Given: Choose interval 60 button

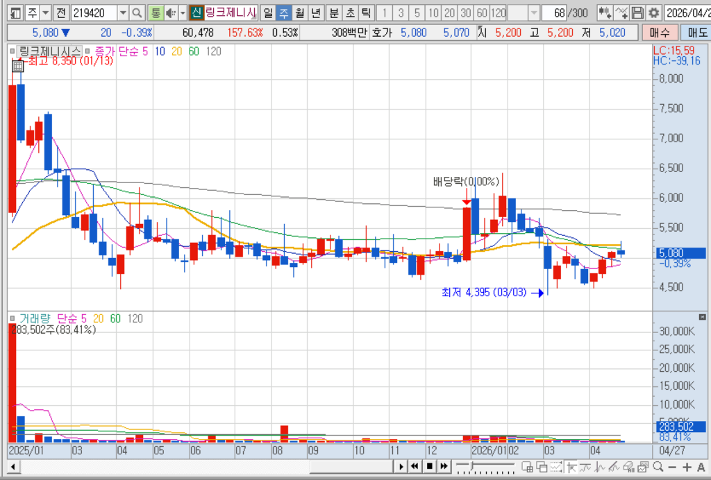Looking at the screenshot, I should tap(482, 12).
